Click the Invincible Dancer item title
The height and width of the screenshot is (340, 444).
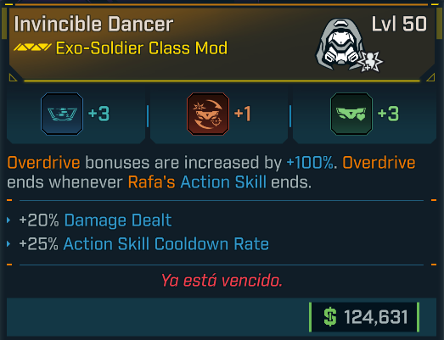(x=93, y=24)
